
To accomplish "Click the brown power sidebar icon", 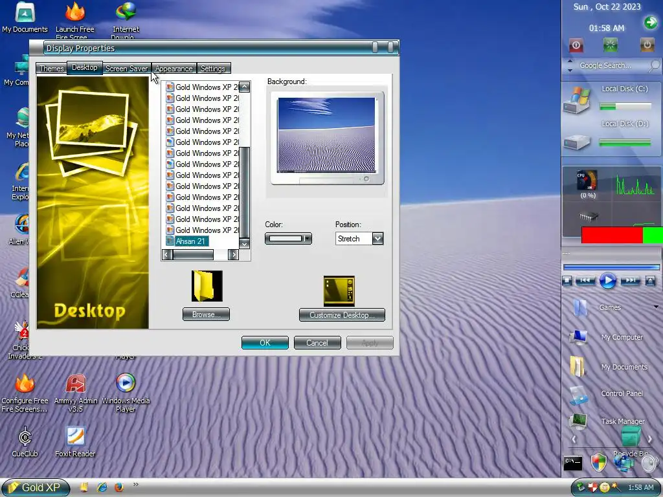I will point(647,45).
